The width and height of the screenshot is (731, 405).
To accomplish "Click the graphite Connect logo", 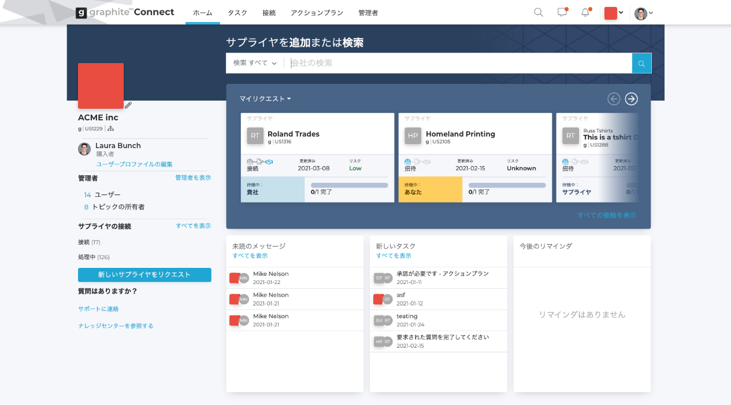I will tap(125, 12).
